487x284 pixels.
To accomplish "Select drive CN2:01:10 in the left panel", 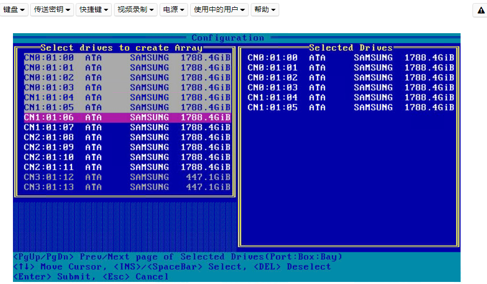I will coord(127,157).
